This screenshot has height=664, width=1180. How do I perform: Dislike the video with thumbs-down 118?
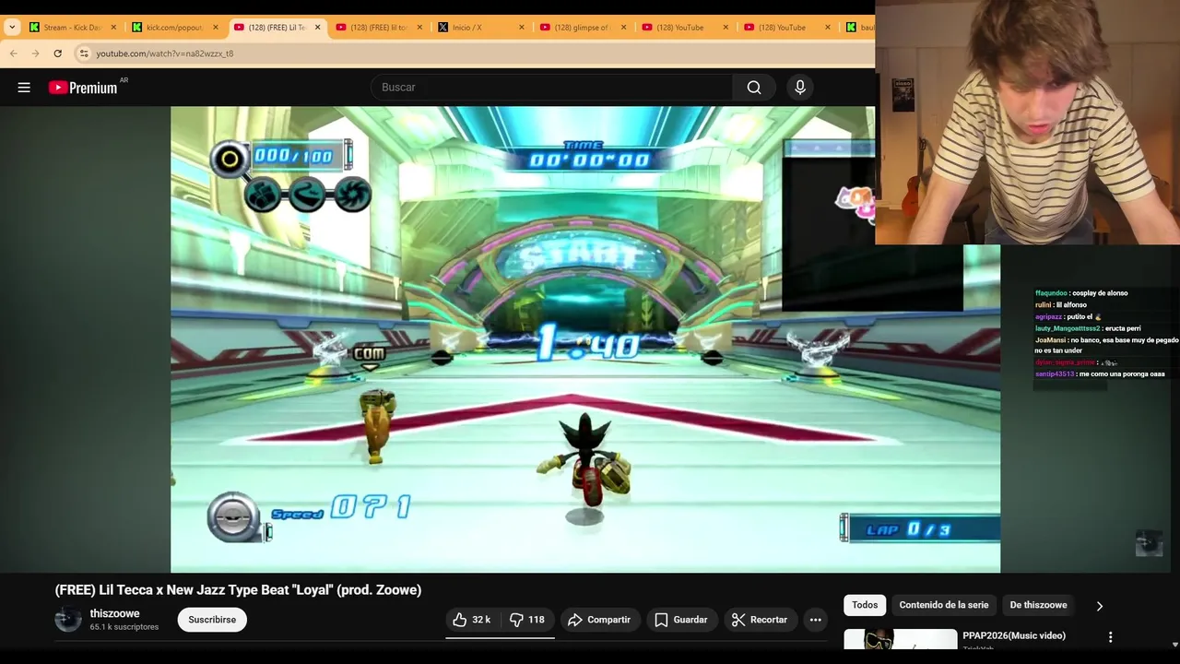pos(527,620)
